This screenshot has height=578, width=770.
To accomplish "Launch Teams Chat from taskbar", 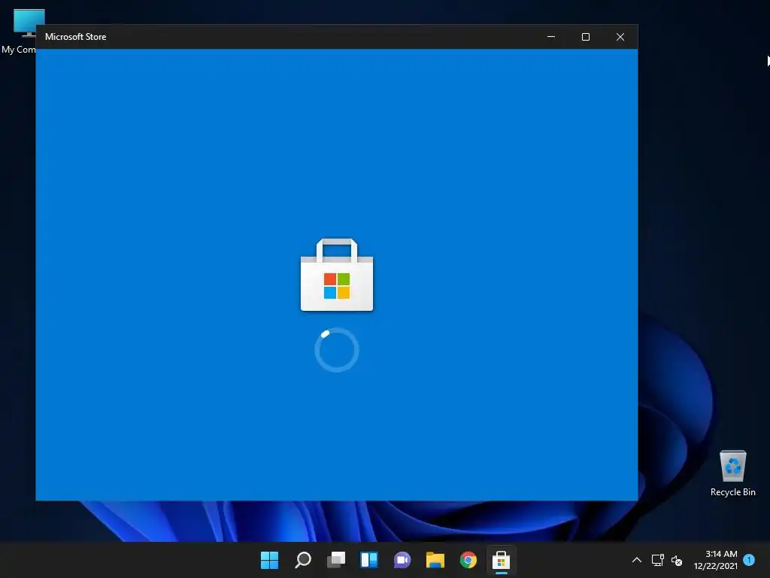I will (x=402, y=560).
